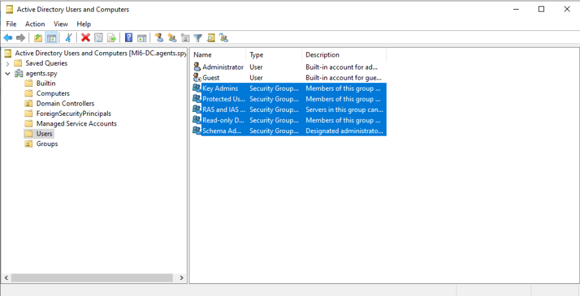Select the Administrator user row
Screen dimensions: 580x296
click(222, 67)
